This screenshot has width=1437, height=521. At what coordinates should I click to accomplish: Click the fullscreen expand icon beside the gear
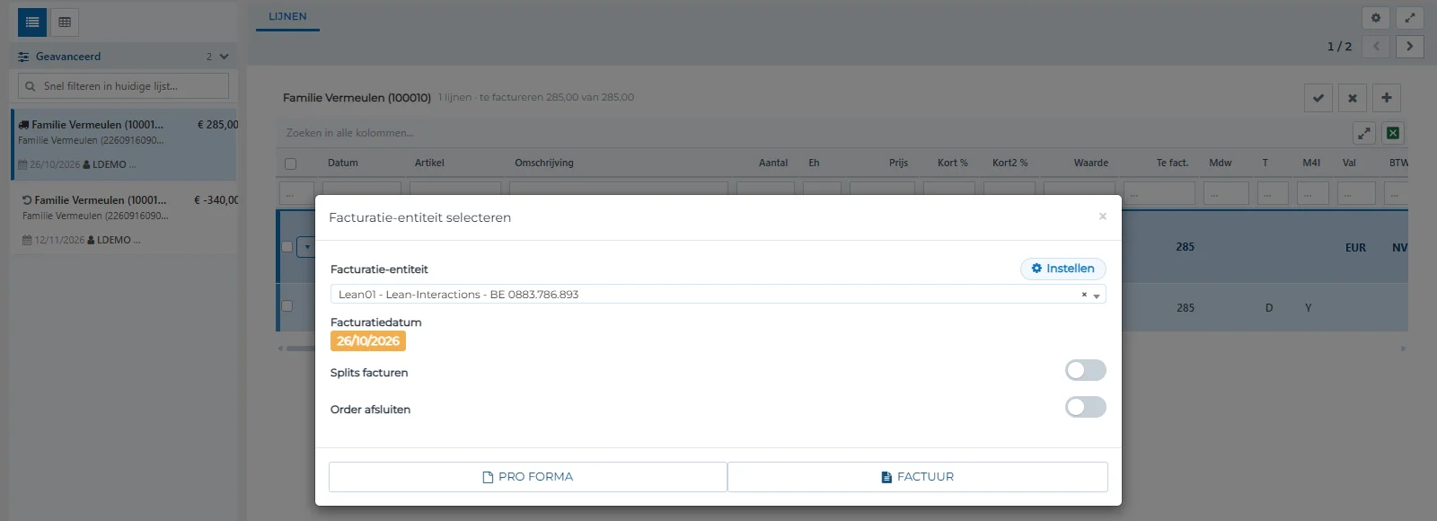[1410, 17]
